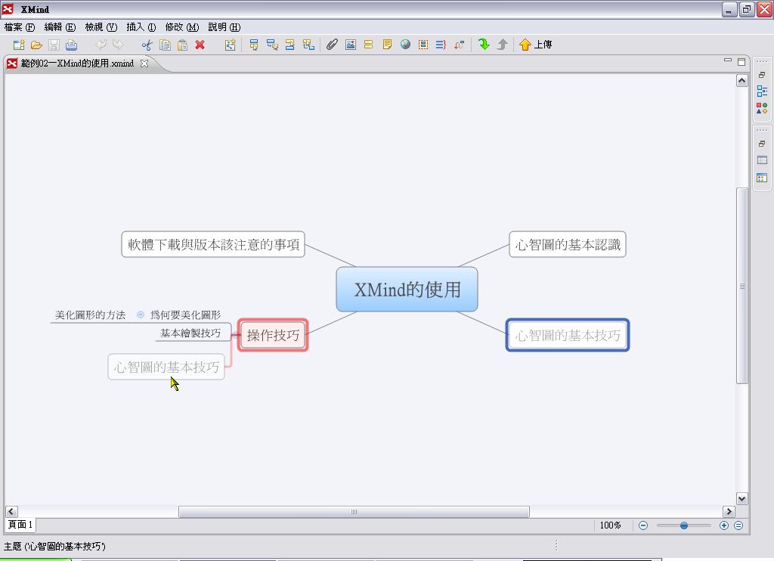The width and height of the screenshot is (774, 561).
Task: Click the zoom out minus button
Action: 643,525
